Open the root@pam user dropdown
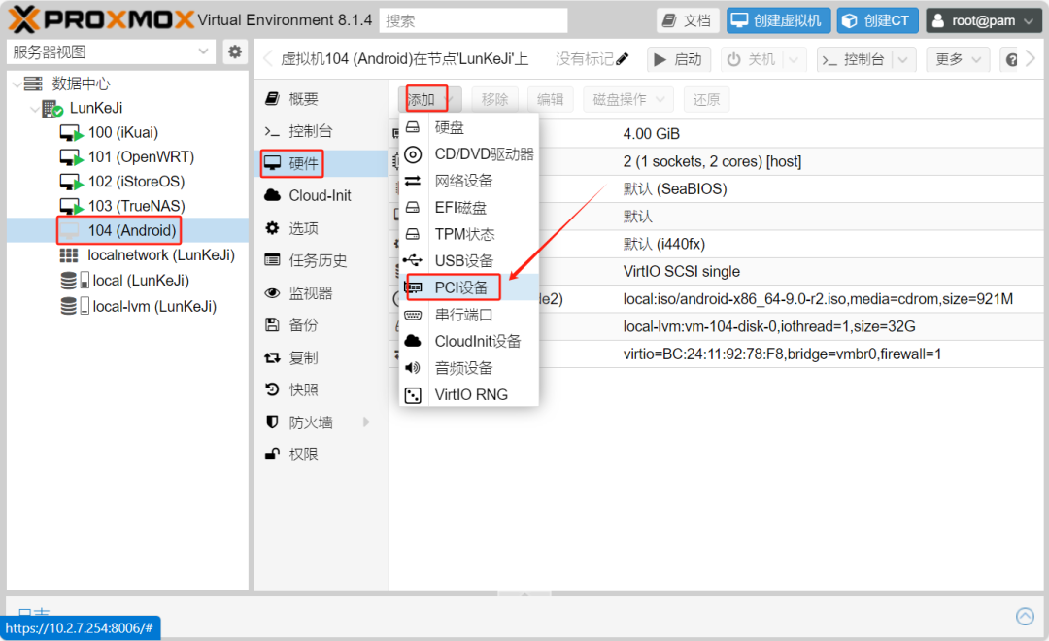The width and height of the screenshot is (1049, 641). 983,20
